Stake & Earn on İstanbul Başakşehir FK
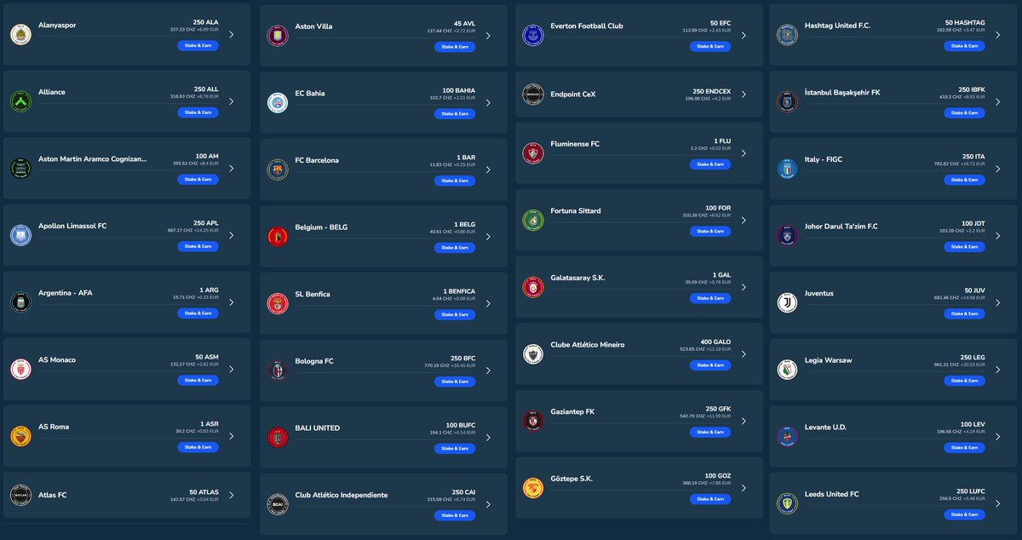 [x=964, y=113]
